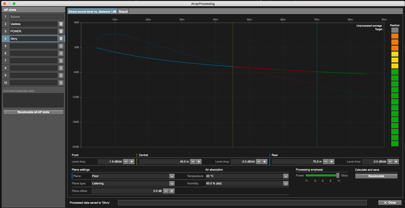The image size is (405, 208).
Task: Decrease Central level drop with minus
Action: pos(259,162)
